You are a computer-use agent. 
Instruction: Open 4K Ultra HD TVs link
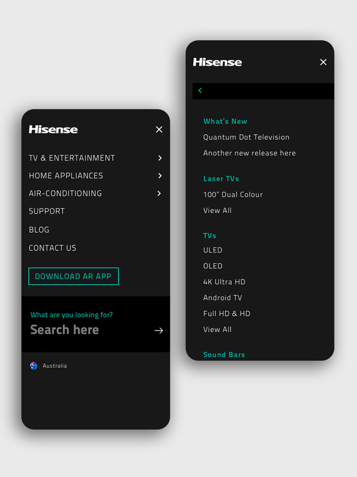pyautogui.click(x=224, y=282)
